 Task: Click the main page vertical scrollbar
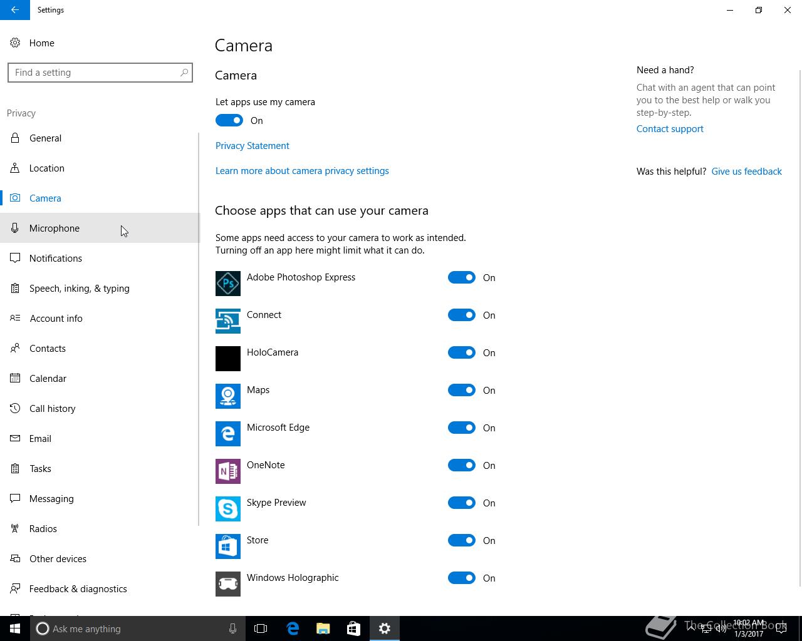(x=799, y=328)
